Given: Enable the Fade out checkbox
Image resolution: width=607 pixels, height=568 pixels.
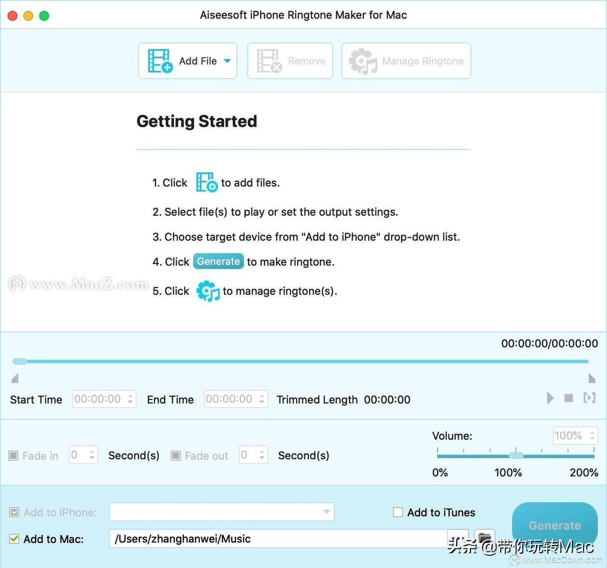Looking at the screenshot, I should [x=175, y=456].
